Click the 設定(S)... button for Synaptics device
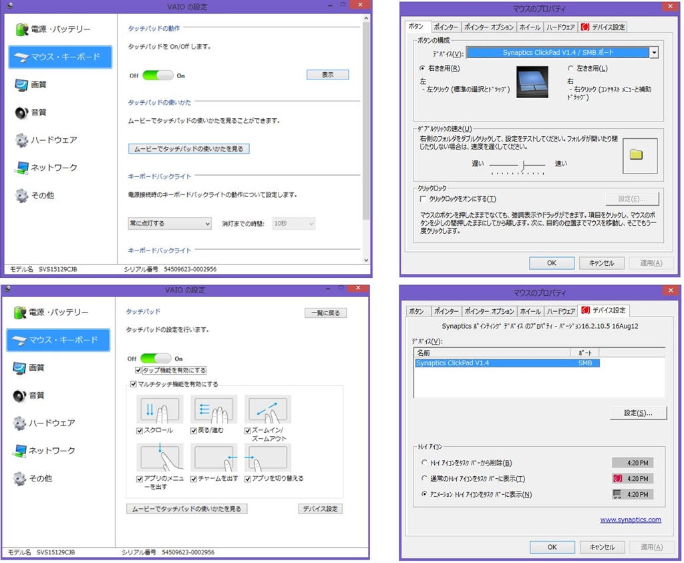 tap(638, 413)
